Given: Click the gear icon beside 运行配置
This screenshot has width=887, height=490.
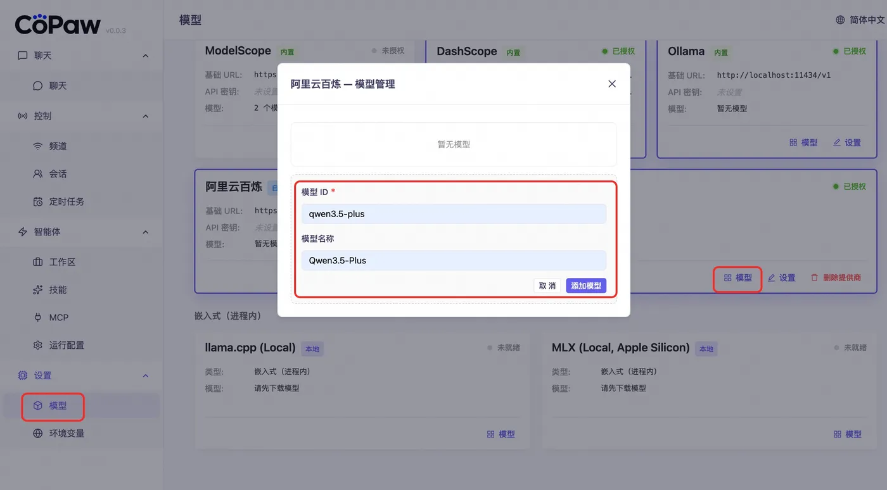Looking at the screenshot, I should (x=38, y=346).
